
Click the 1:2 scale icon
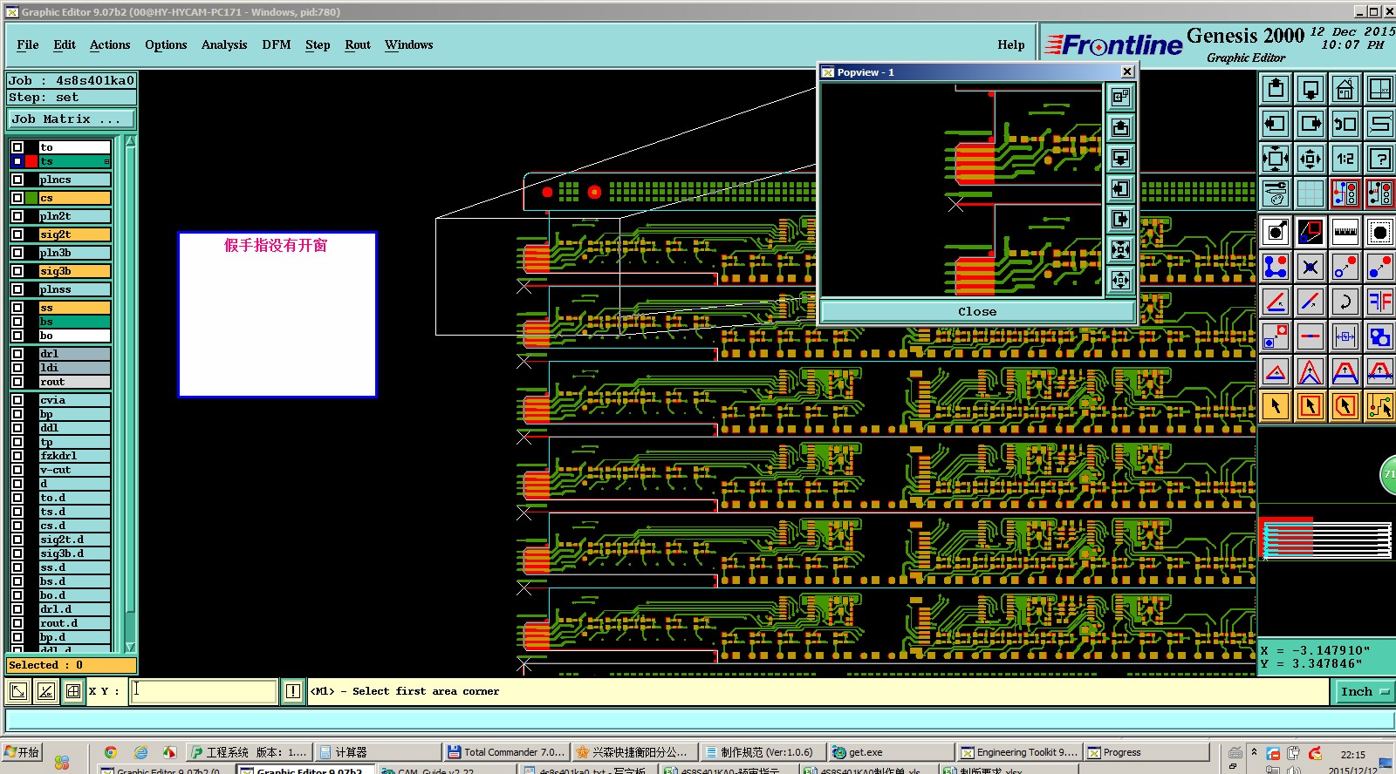pos(1345,159)
